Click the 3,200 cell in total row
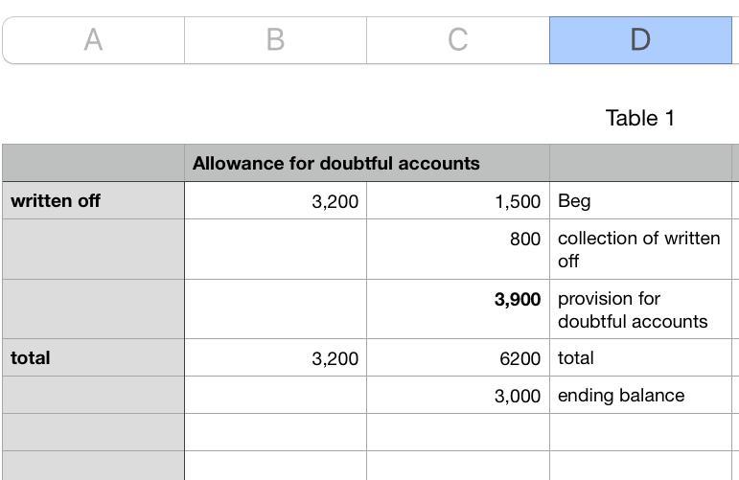Image resolution: width=739 pixels, height=480 pixels. pos(275,357)
